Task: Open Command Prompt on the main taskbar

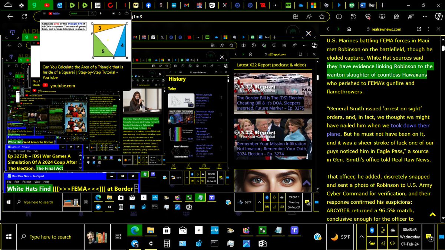Action: [x=215, y=243]
